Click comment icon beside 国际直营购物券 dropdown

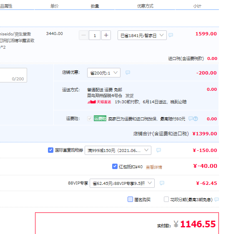(x=158, y=150)
